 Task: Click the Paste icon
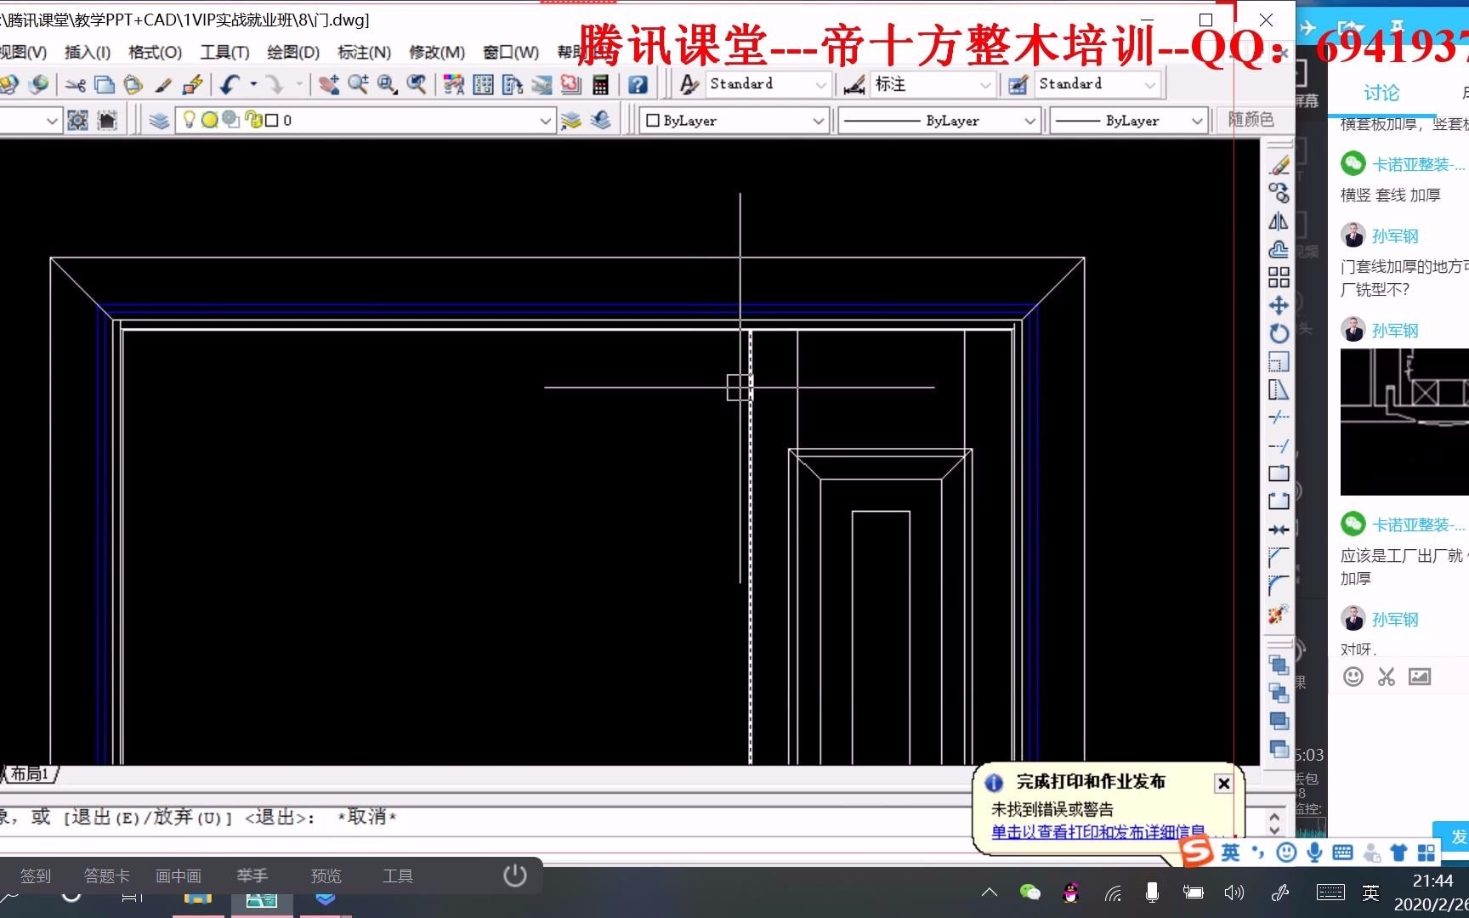133,85
